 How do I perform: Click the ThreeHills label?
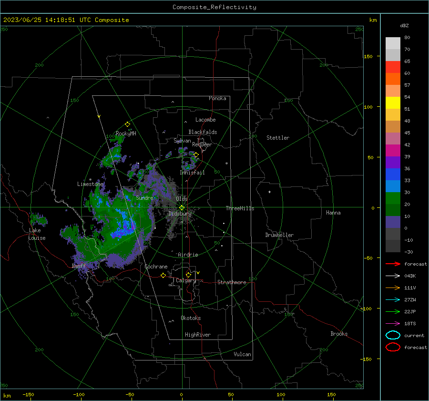[x=240, y=208]
